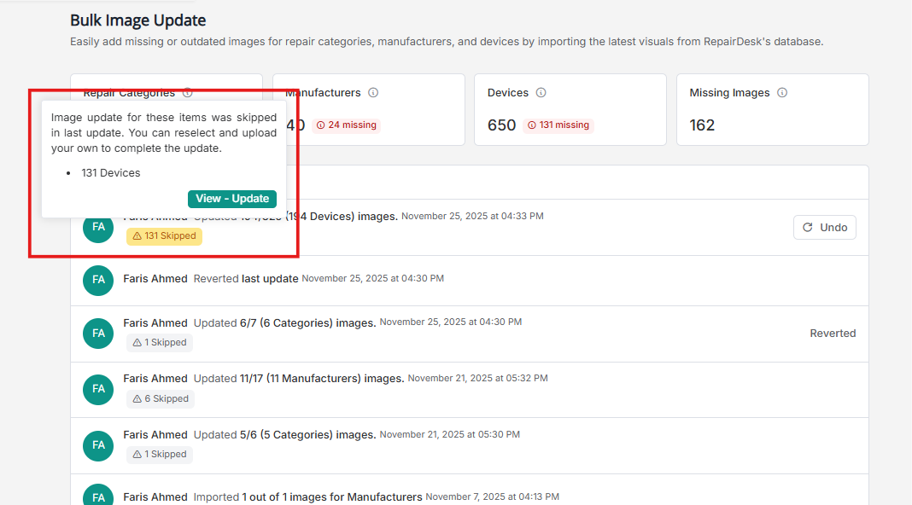Select the 1 Skipped badge on Categories entry
This screenshot has height=505, width=912.
(x=159, y=342)
